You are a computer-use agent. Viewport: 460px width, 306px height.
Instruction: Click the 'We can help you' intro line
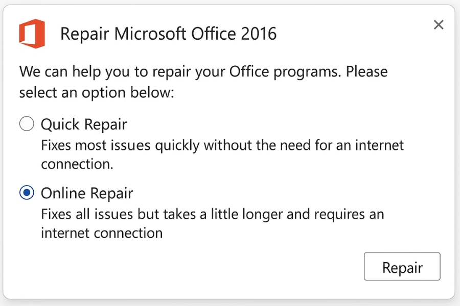click(203, 71)
